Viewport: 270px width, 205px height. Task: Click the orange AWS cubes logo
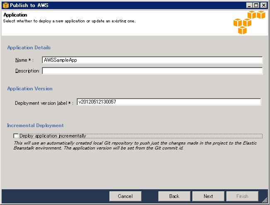(x=249, y=22)
